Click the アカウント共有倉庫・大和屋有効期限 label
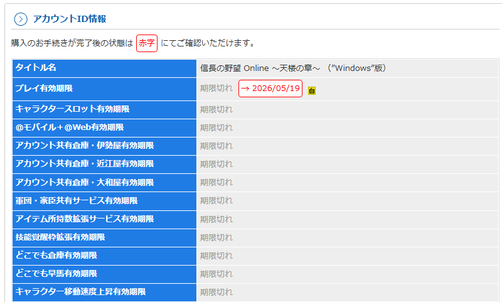502x302 pixels. (85, 183)
